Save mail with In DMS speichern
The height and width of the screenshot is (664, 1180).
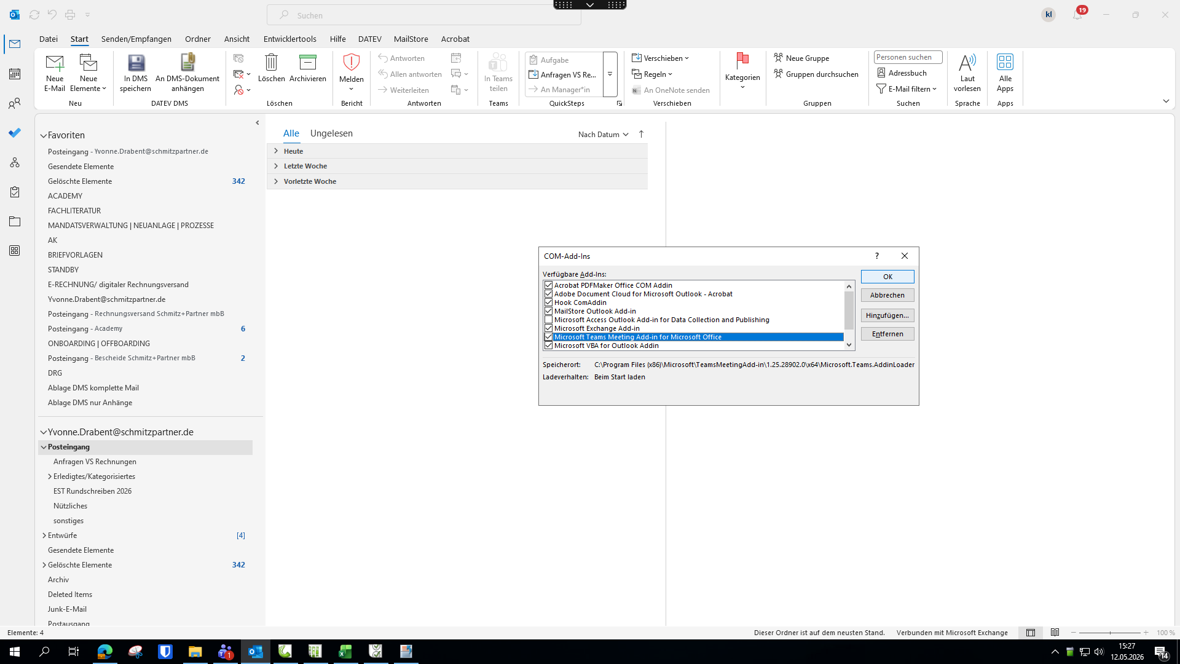tap(135, 73)
